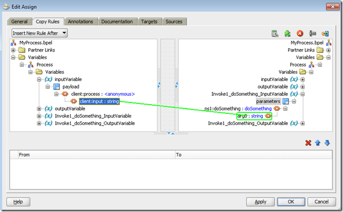Expand Invoke1_doSomething_OutputVariable in right tree
The height and width of the screenshot is (212, 343).
(x=302, y=123)
